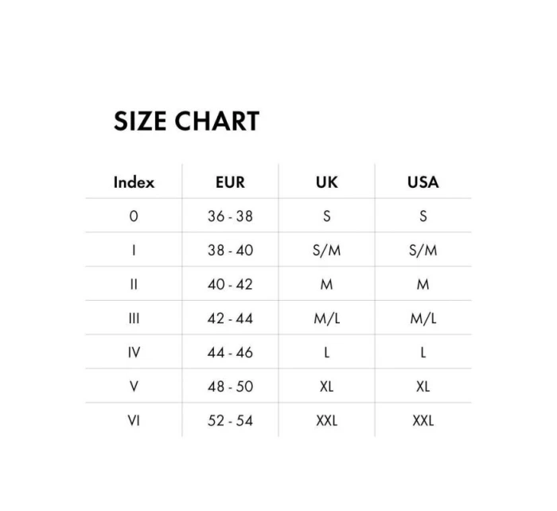Click index IV in the Index column

[x=134, y=353]
